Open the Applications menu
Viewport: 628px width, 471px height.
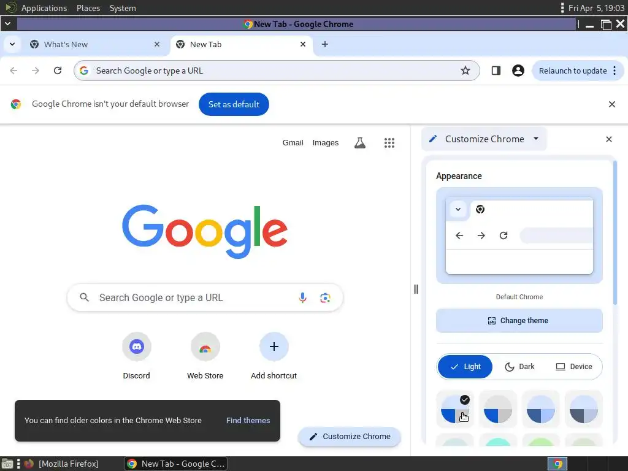tap(44, 8)
